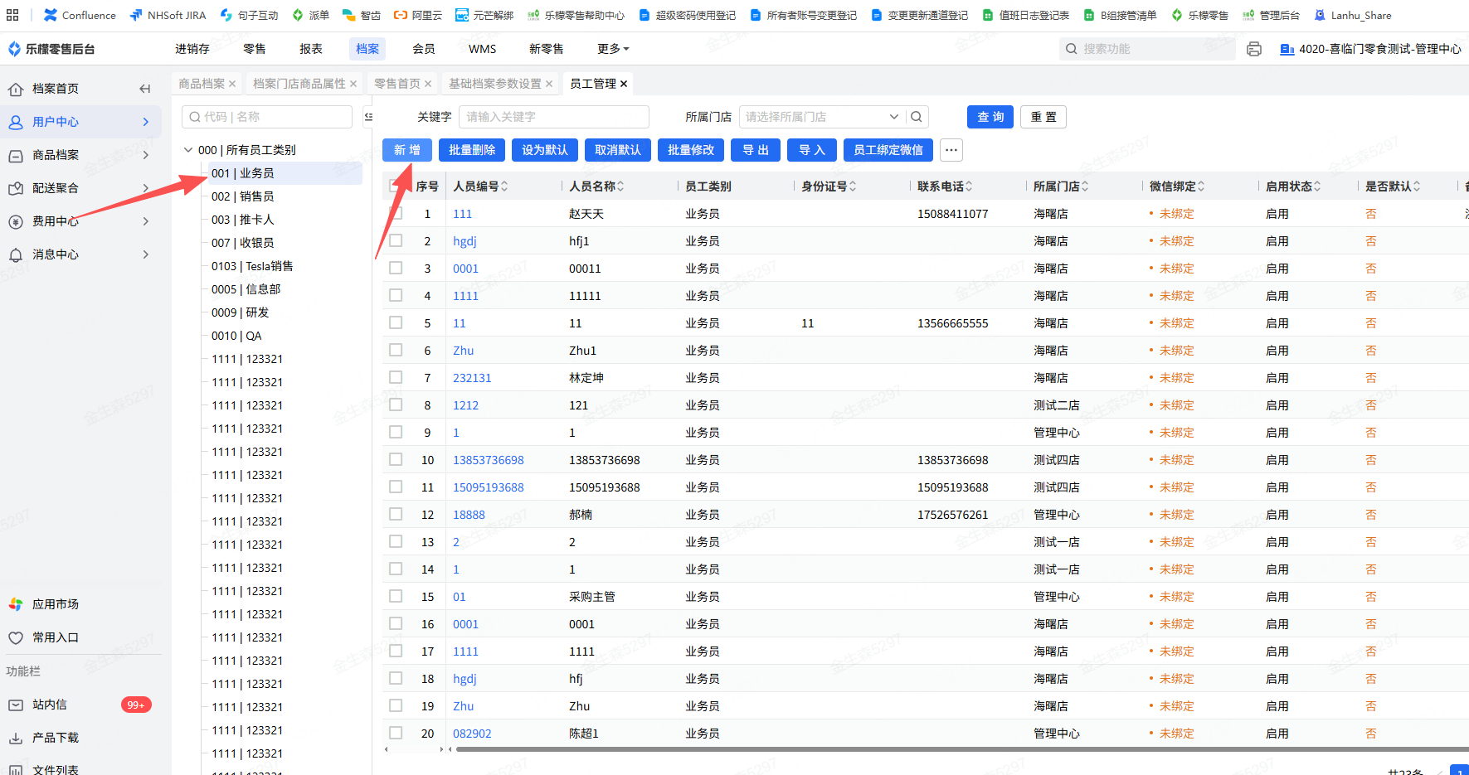The image size is (1469, 775).
Task: Open the 更多 menu dropdown
Action: (612, 49)
